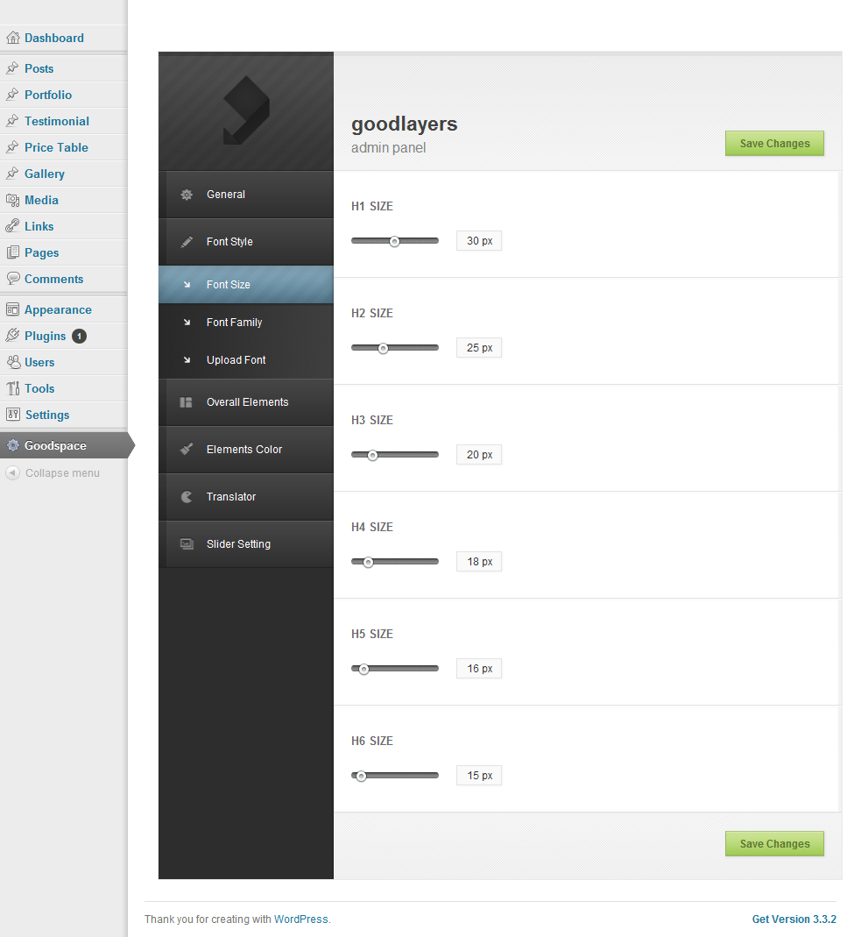
Task: Select the Goodspace menu item
Action: click(66, 445)
